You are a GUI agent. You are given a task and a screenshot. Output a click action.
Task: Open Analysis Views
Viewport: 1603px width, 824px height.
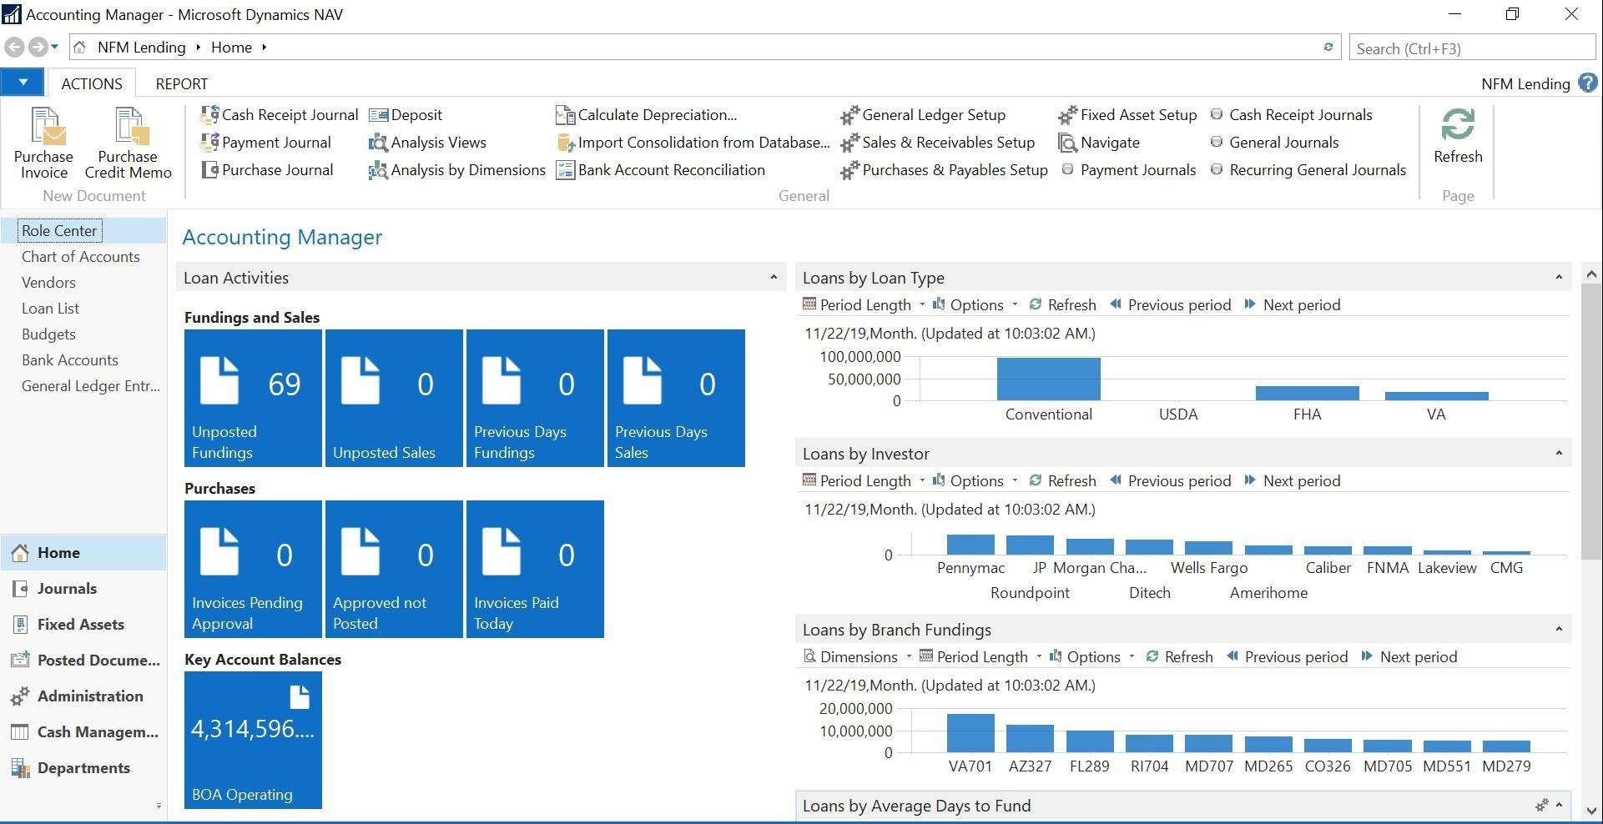coord(427,143)
